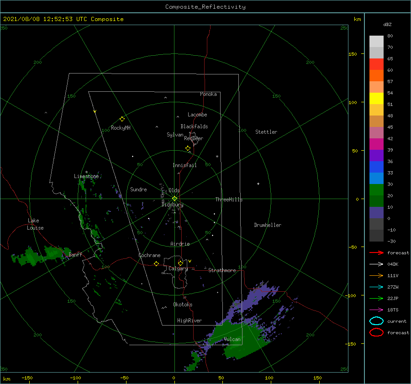Click the red forecast ellipse icon
The width and height of the screenshot is (411, 384).
[x=376, y=332]
